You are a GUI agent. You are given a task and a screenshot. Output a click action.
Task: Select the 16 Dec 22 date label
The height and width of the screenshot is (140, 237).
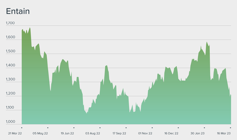pos(171,133)
